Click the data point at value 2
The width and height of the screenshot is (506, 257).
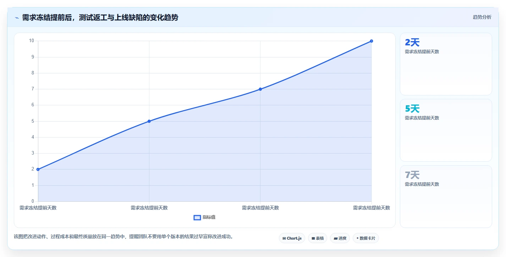[38, 169]
